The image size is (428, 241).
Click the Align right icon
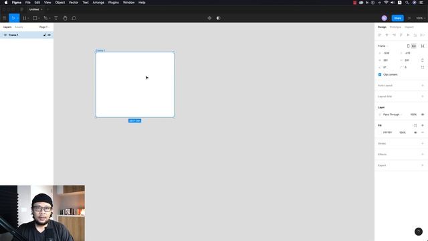(x=394, y=35)
